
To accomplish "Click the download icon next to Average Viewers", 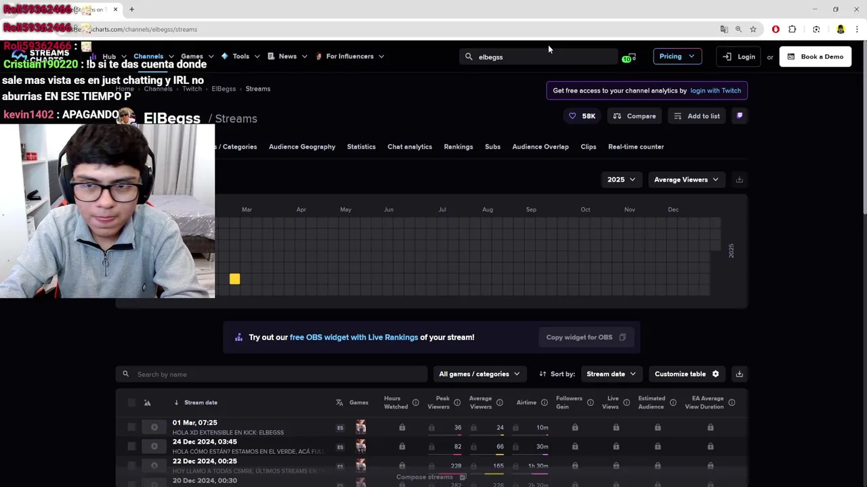I will (740, 179).
